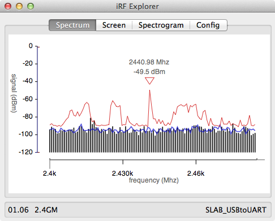Click the 2.46k frequency tick label
Image resolution: width=275 pixels, height=221 pixels.
coord(196,174)
